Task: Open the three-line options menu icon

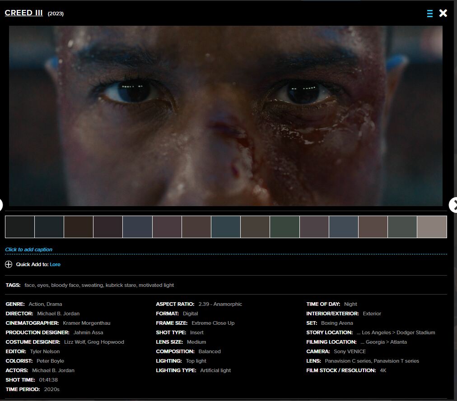Action: tap(429, 14)
